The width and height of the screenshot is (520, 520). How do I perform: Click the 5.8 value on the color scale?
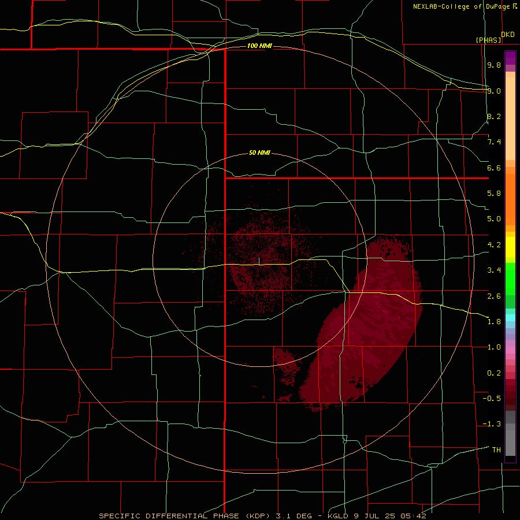coord(494,194)
